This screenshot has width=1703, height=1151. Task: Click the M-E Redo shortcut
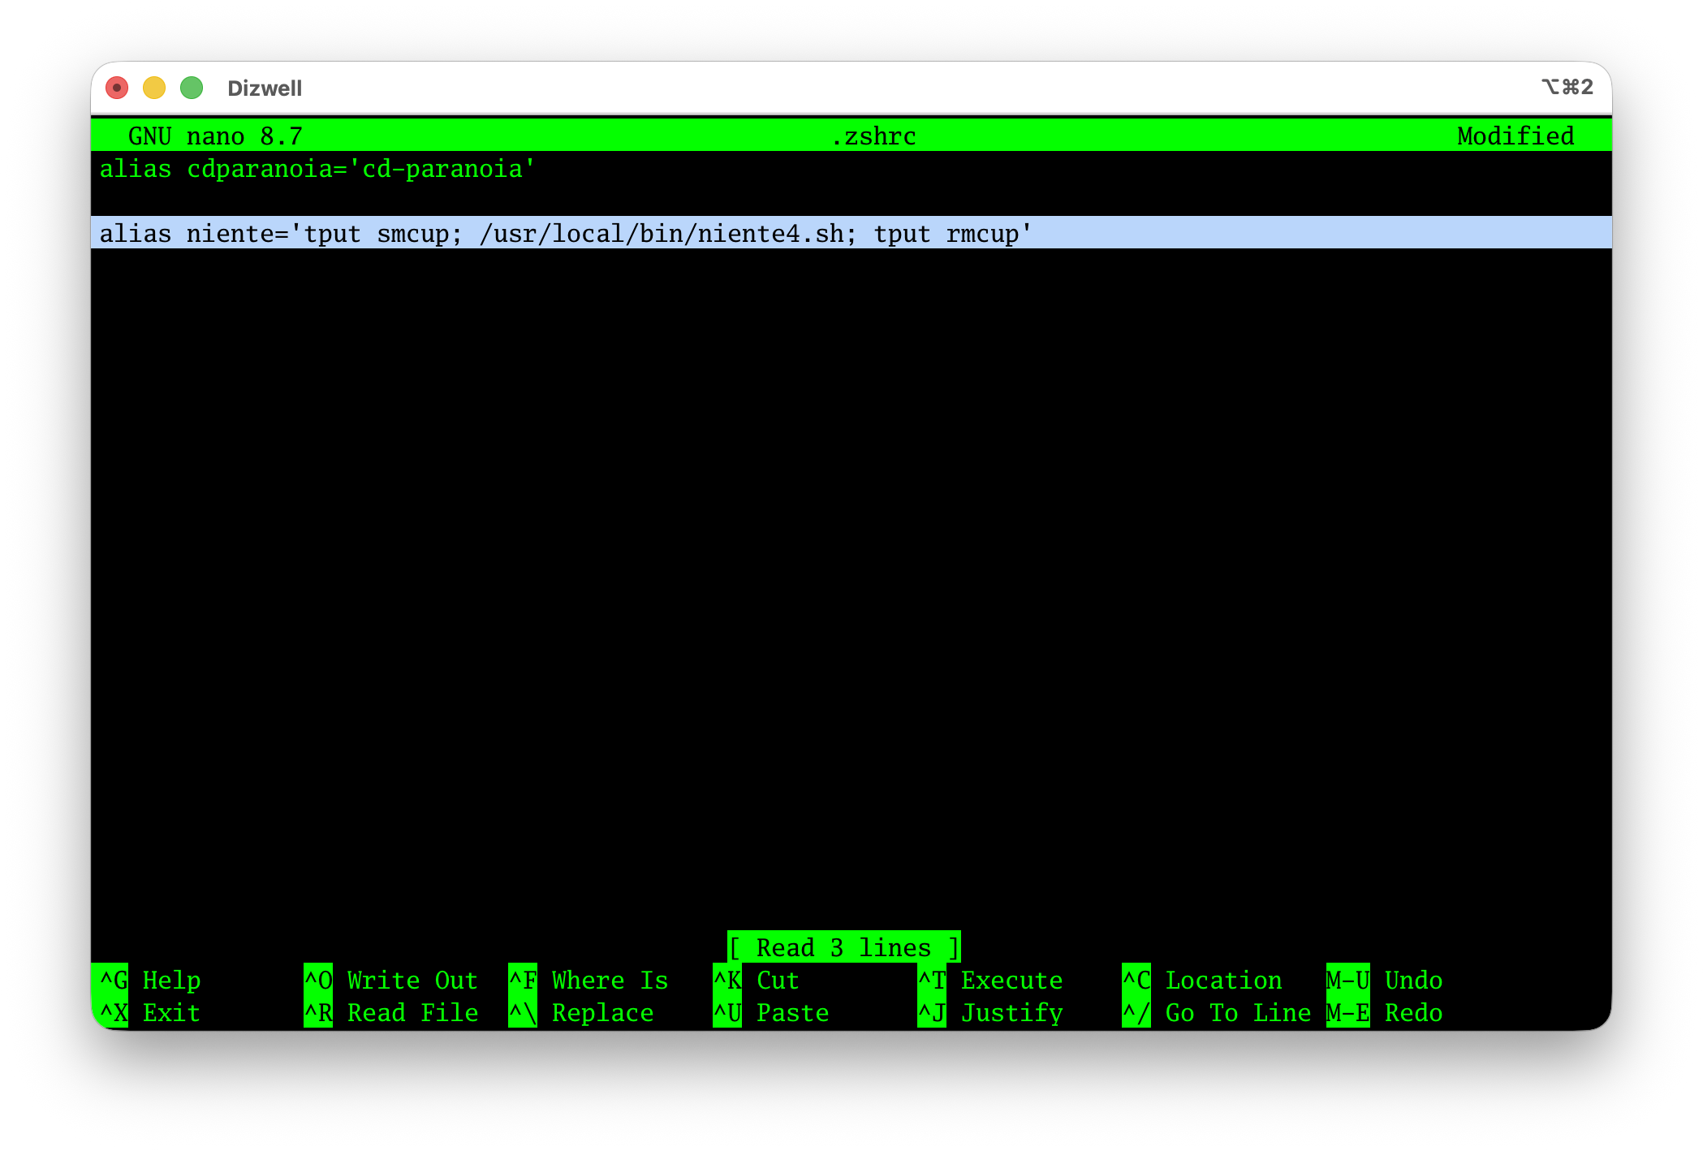click(1380, 1013)
